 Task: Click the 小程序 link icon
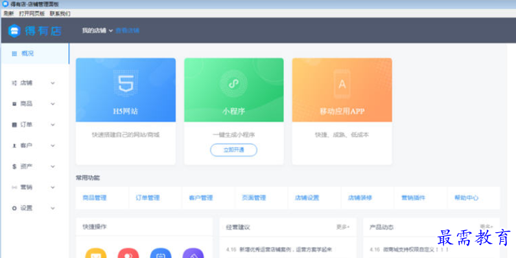pos(233,83)
